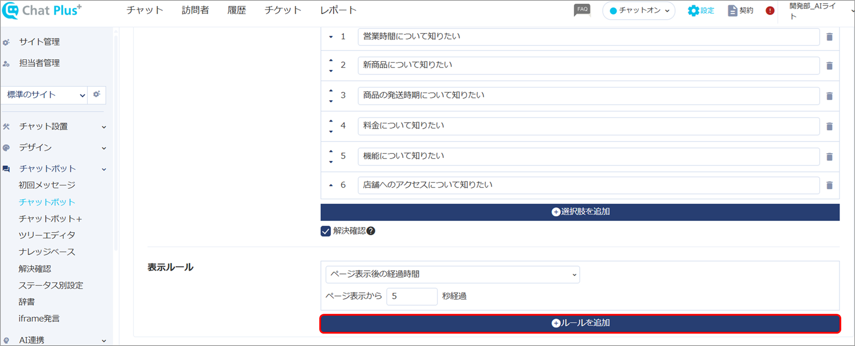Move option 4 up with its up arrow
The height and width of the screenshot is (346, 855).
331,121
